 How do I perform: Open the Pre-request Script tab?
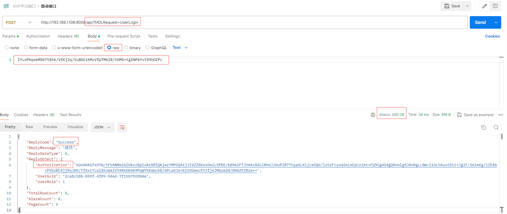(x=124, y=36)
